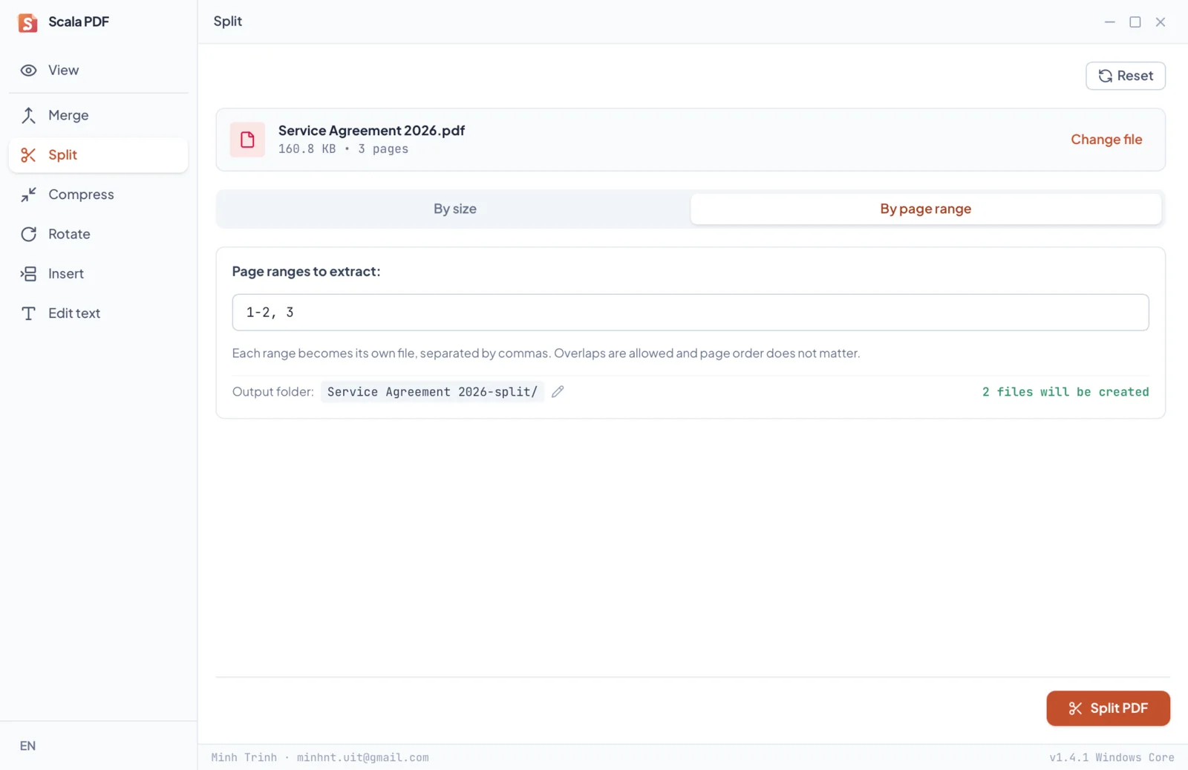Image resolution: width=1188 pixels, height=770 pixels.
Task: Maximize the Scala PDF window
Action: click(x=1135, y=22)
